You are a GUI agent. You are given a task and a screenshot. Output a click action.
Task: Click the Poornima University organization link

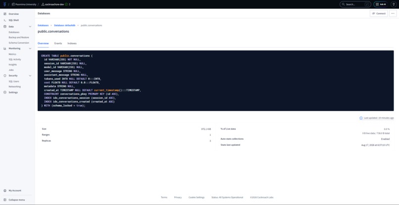(24, 4)
